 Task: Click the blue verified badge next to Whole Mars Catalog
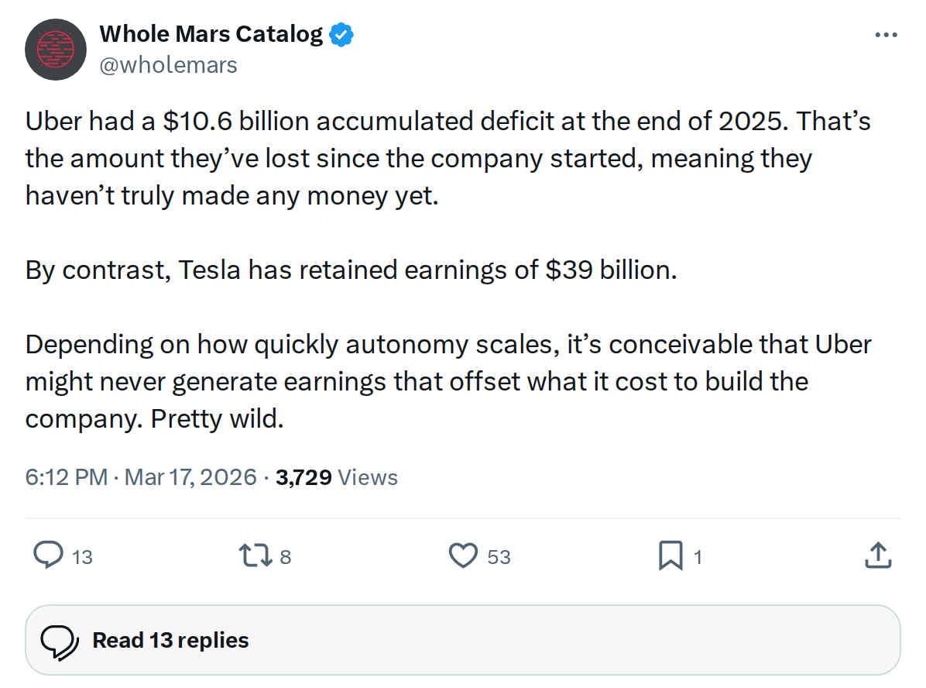tap(341, 33)
